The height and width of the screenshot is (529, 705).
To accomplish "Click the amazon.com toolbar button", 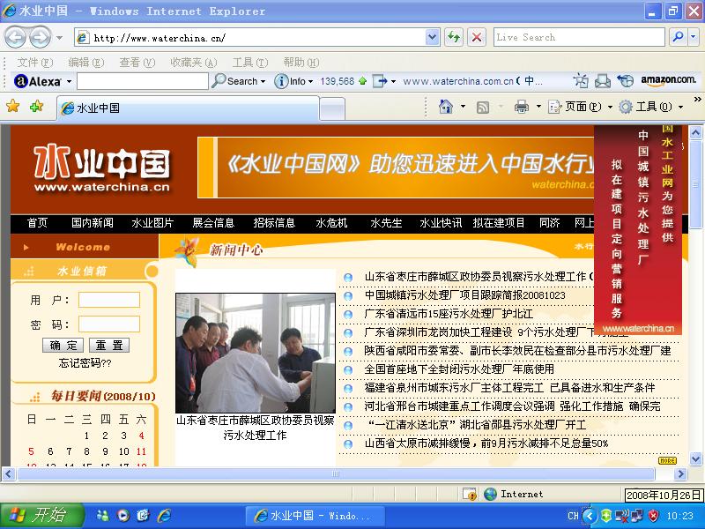I will [669, 80].
